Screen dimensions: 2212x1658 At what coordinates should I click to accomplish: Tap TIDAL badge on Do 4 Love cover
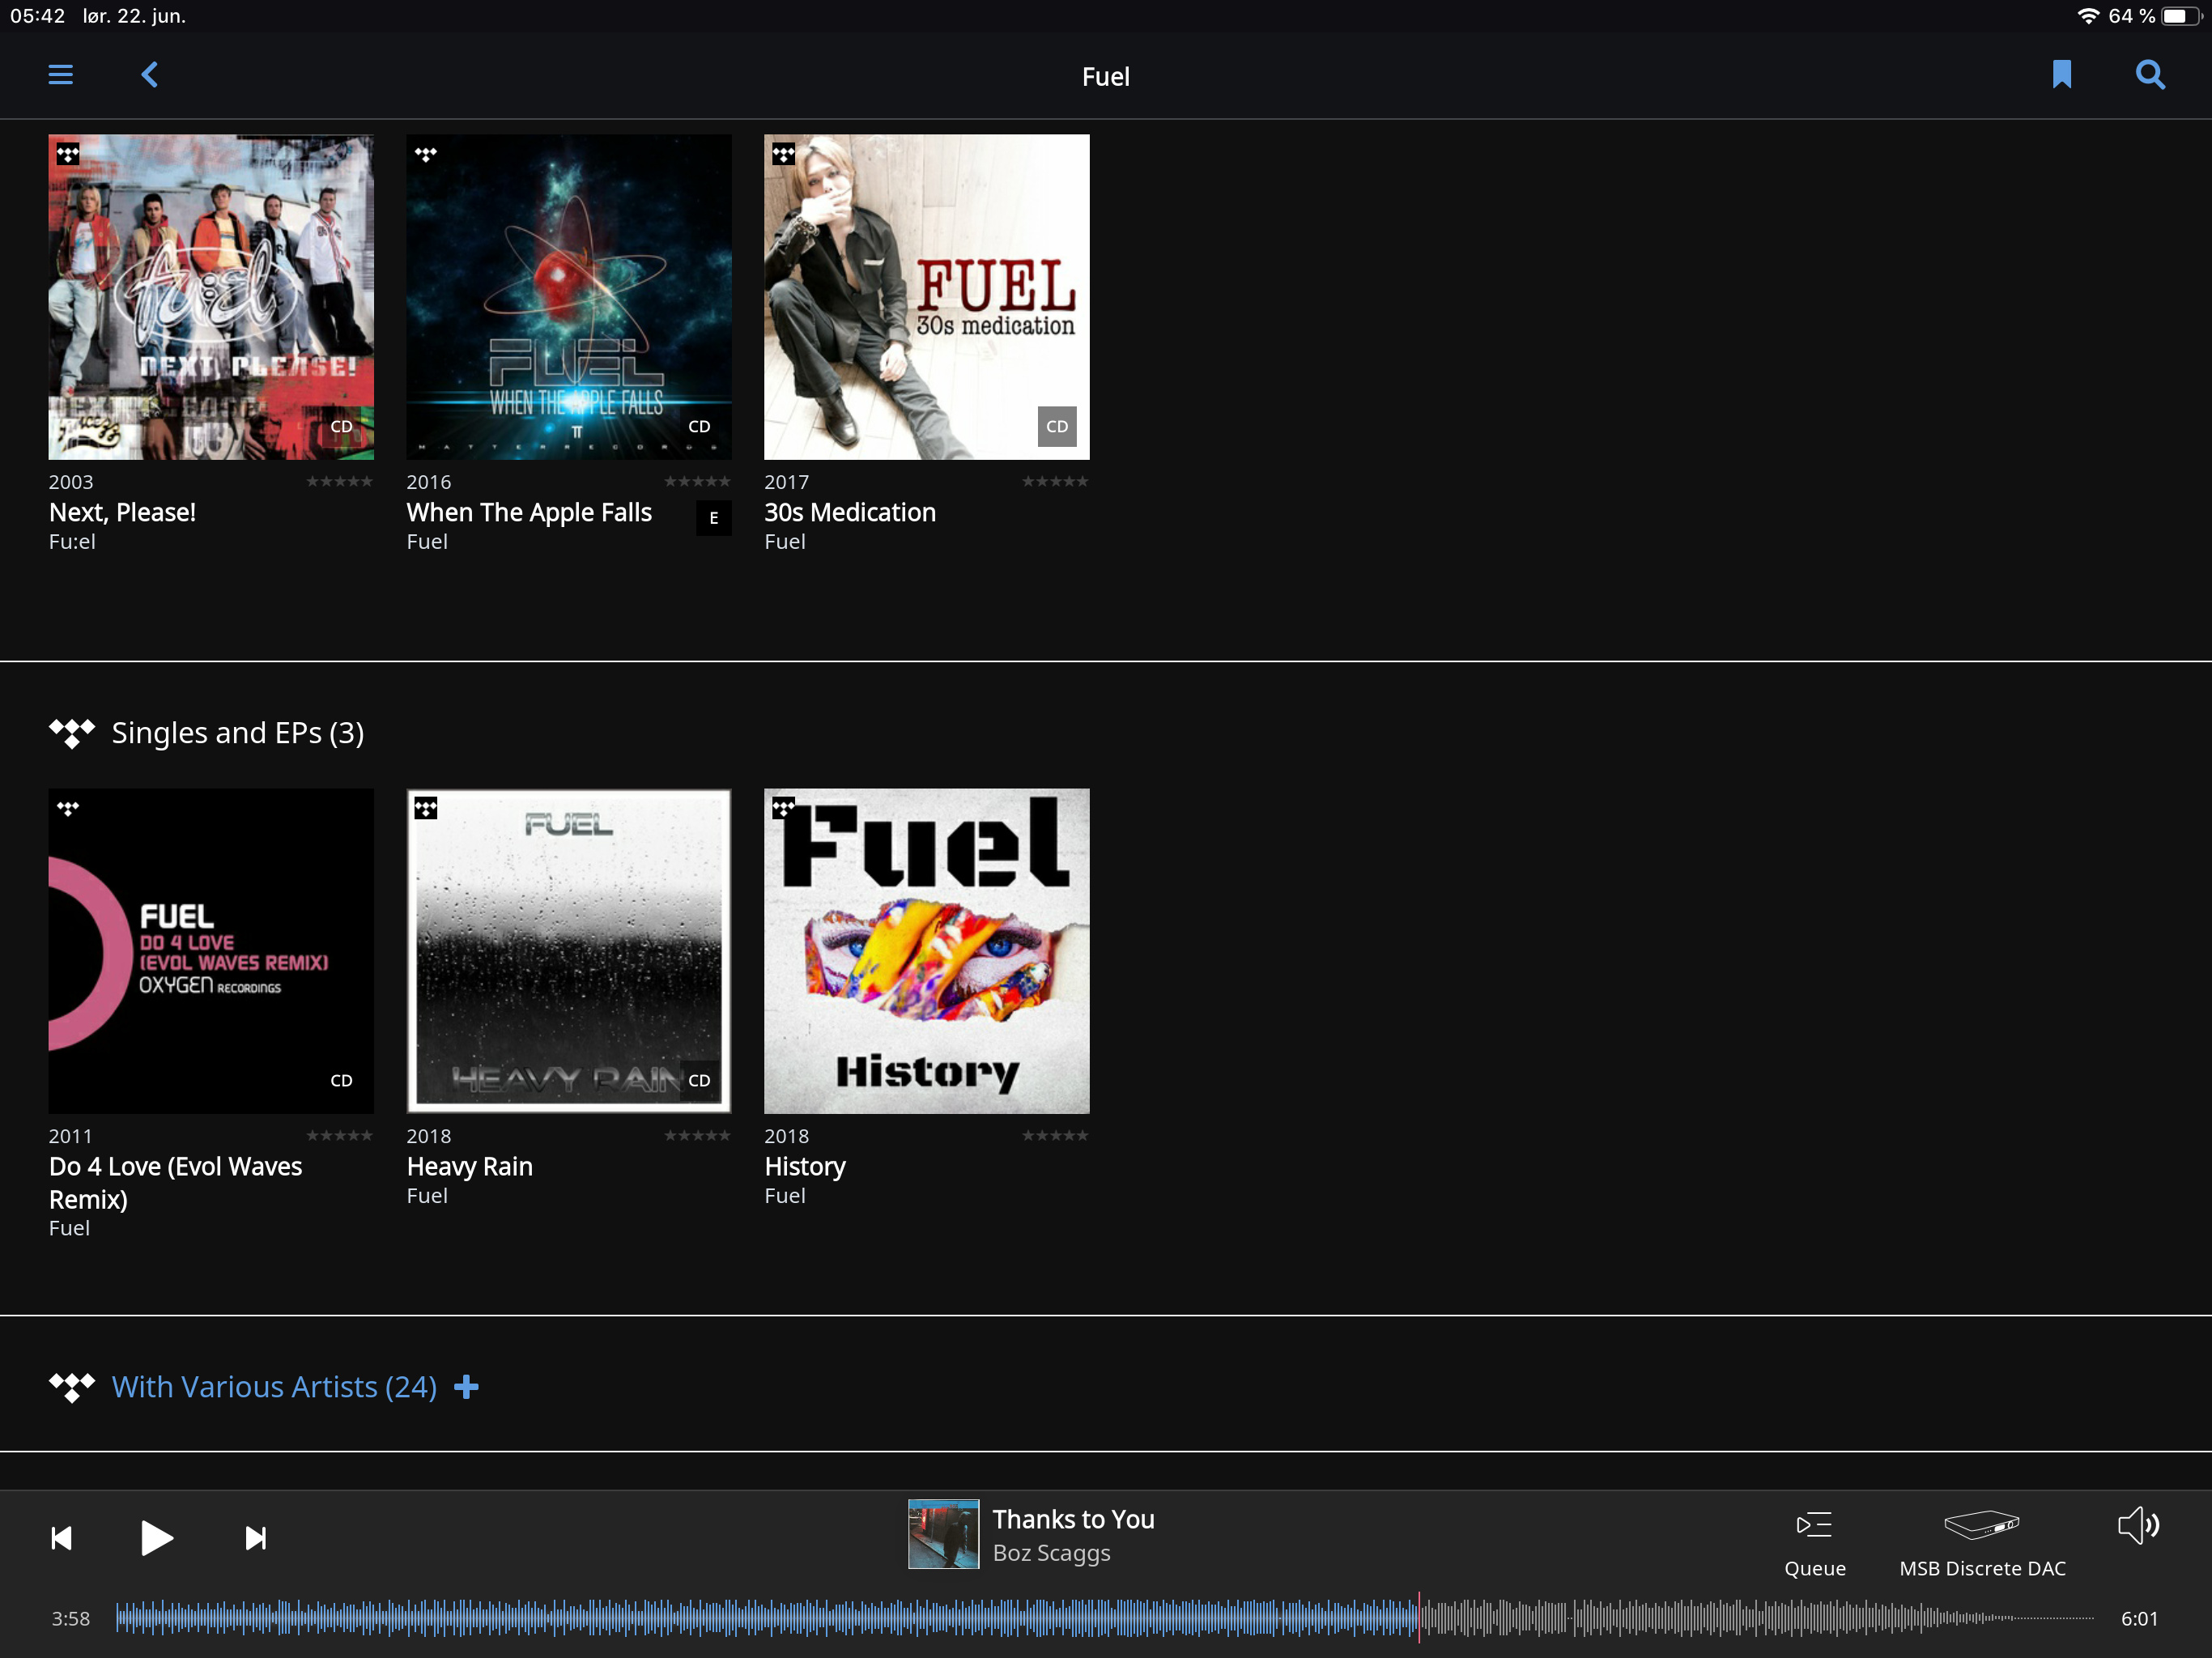coord(68,808)
